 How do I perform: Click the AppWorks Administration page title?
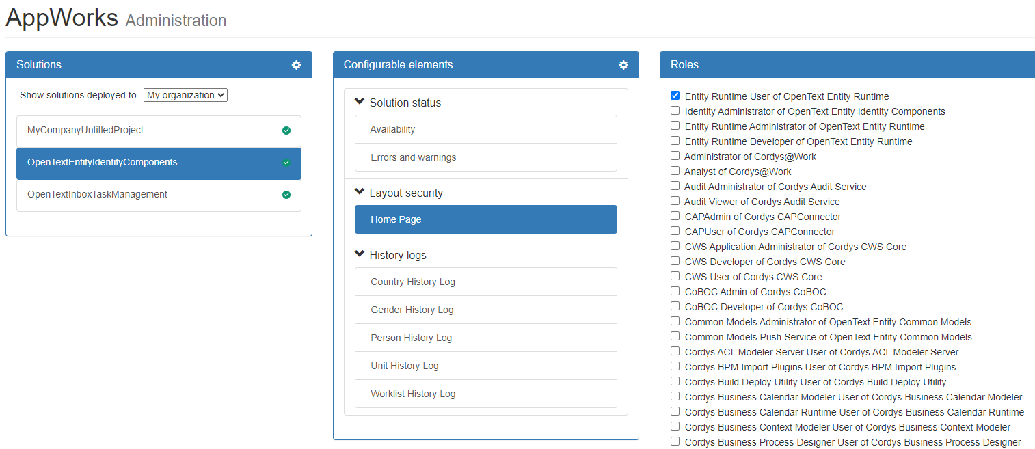coord(116,18)
